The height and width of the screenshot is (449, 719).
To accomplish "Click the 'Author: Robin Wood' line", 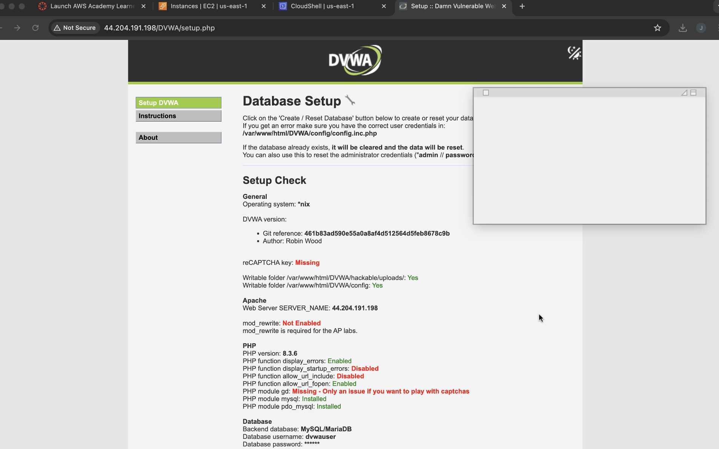I will pos(292,241).
